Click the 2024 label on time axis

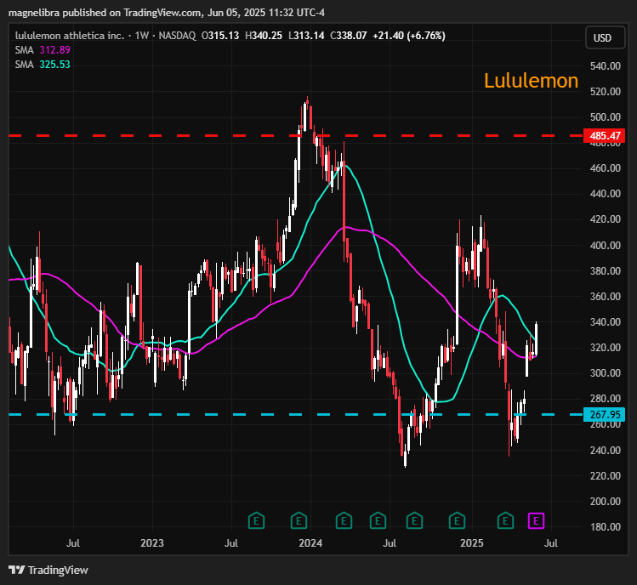pyautogui.click(x=310, y=543)
